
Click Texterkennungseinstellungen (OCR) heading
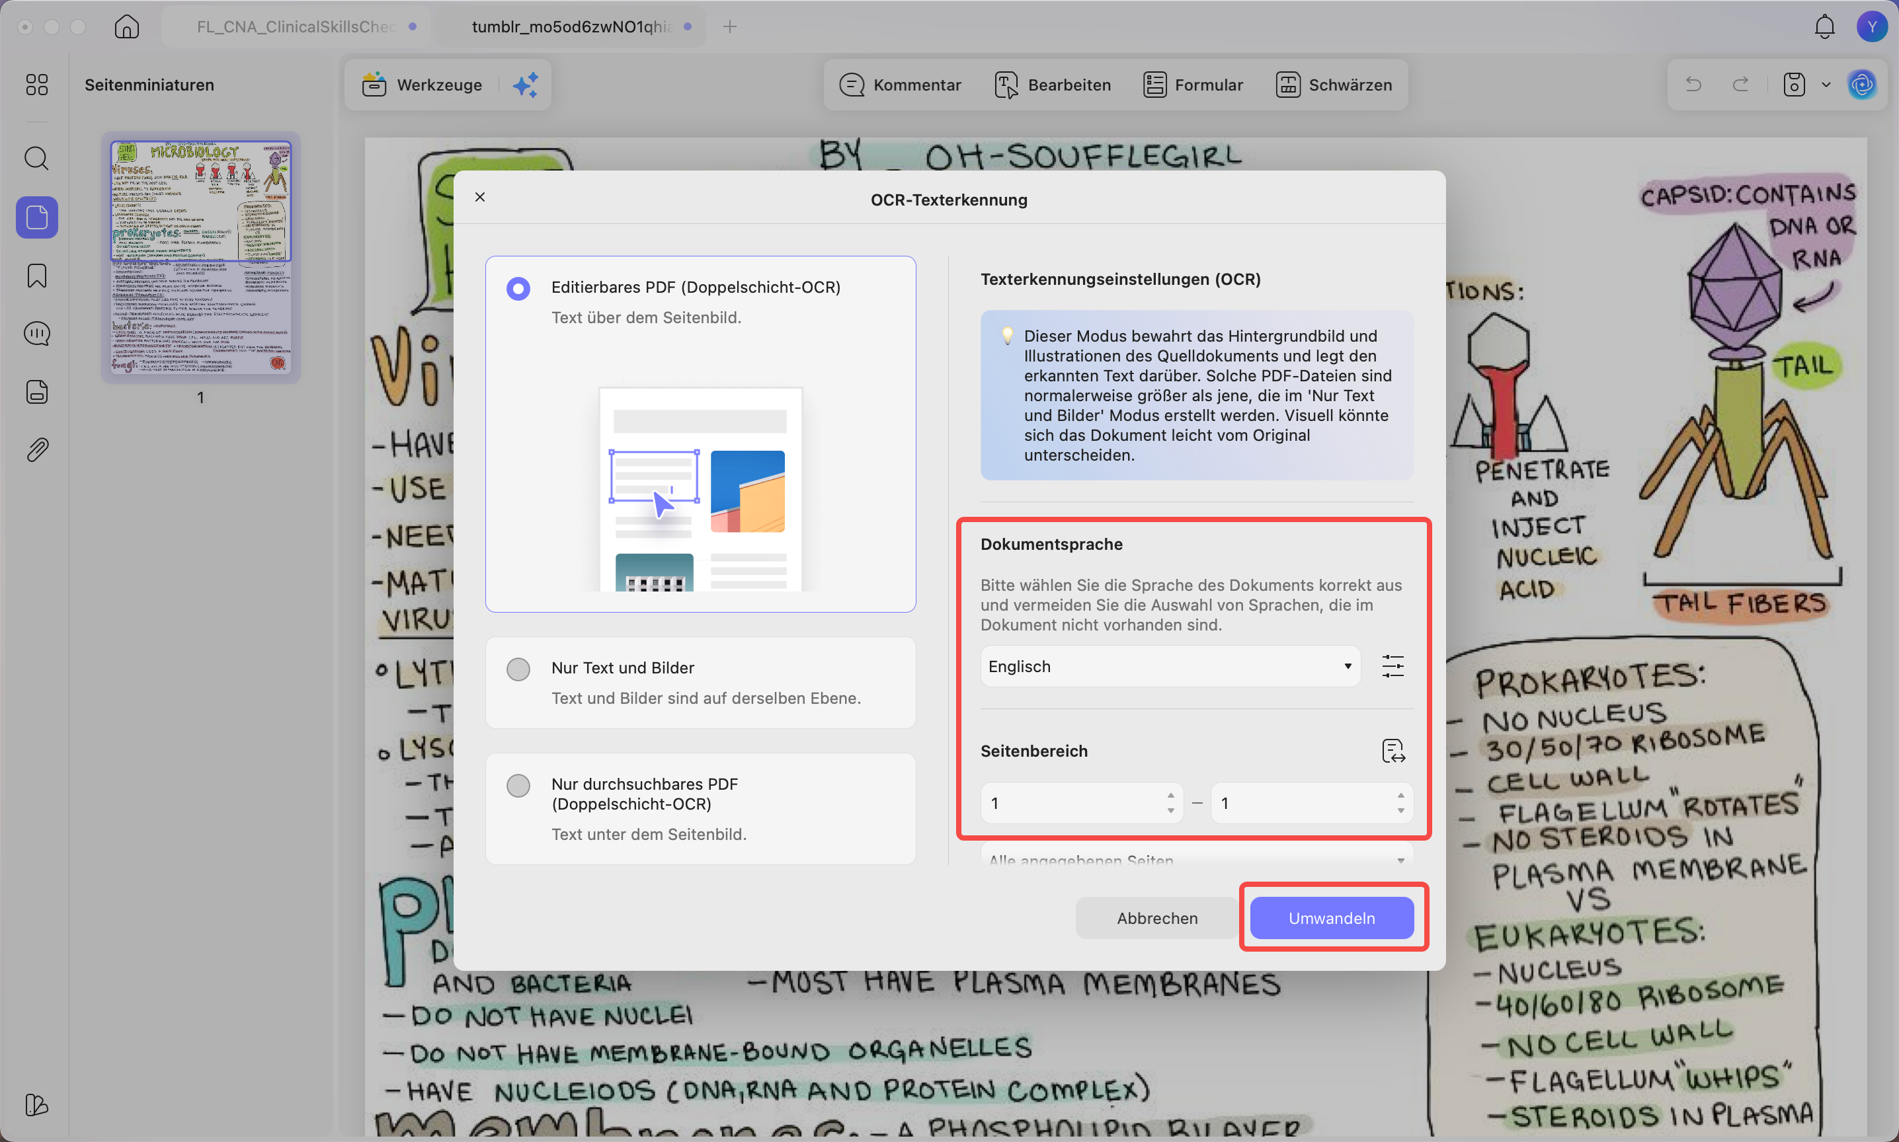point(1120,280)
